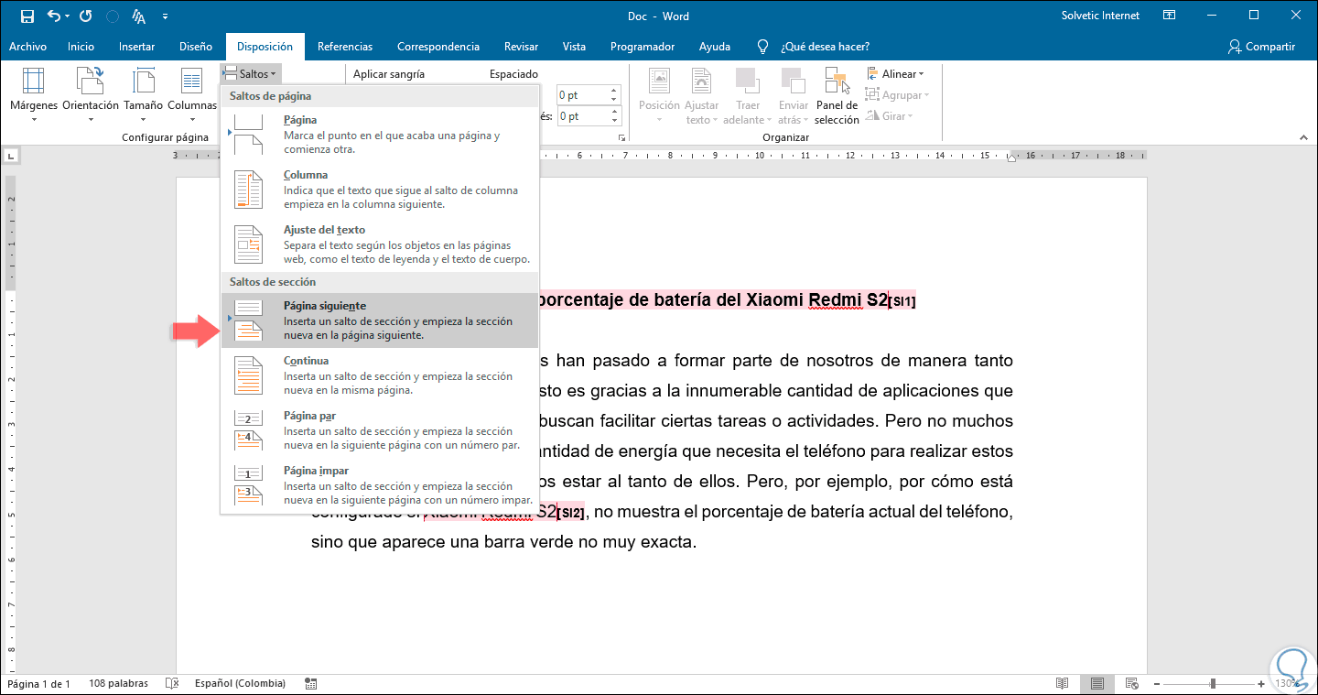Insert a Página page break

pyautogui.click(x=379, y=134)
